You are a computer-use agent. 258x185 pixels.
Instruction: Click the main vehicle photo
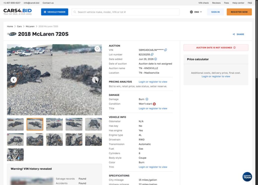54,80
